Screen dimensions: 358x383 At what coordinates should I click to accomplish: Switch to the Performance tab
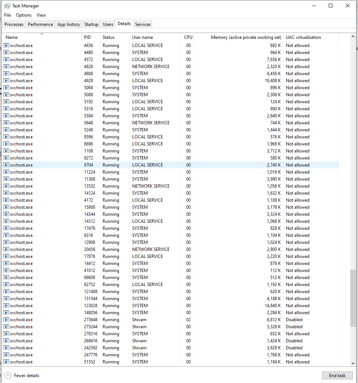coord(40,24)
